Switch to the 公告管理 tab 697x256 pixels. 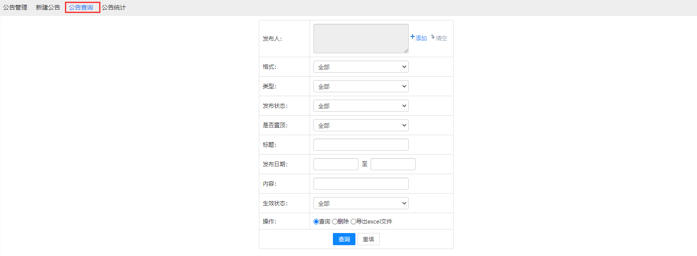(15, 7)
